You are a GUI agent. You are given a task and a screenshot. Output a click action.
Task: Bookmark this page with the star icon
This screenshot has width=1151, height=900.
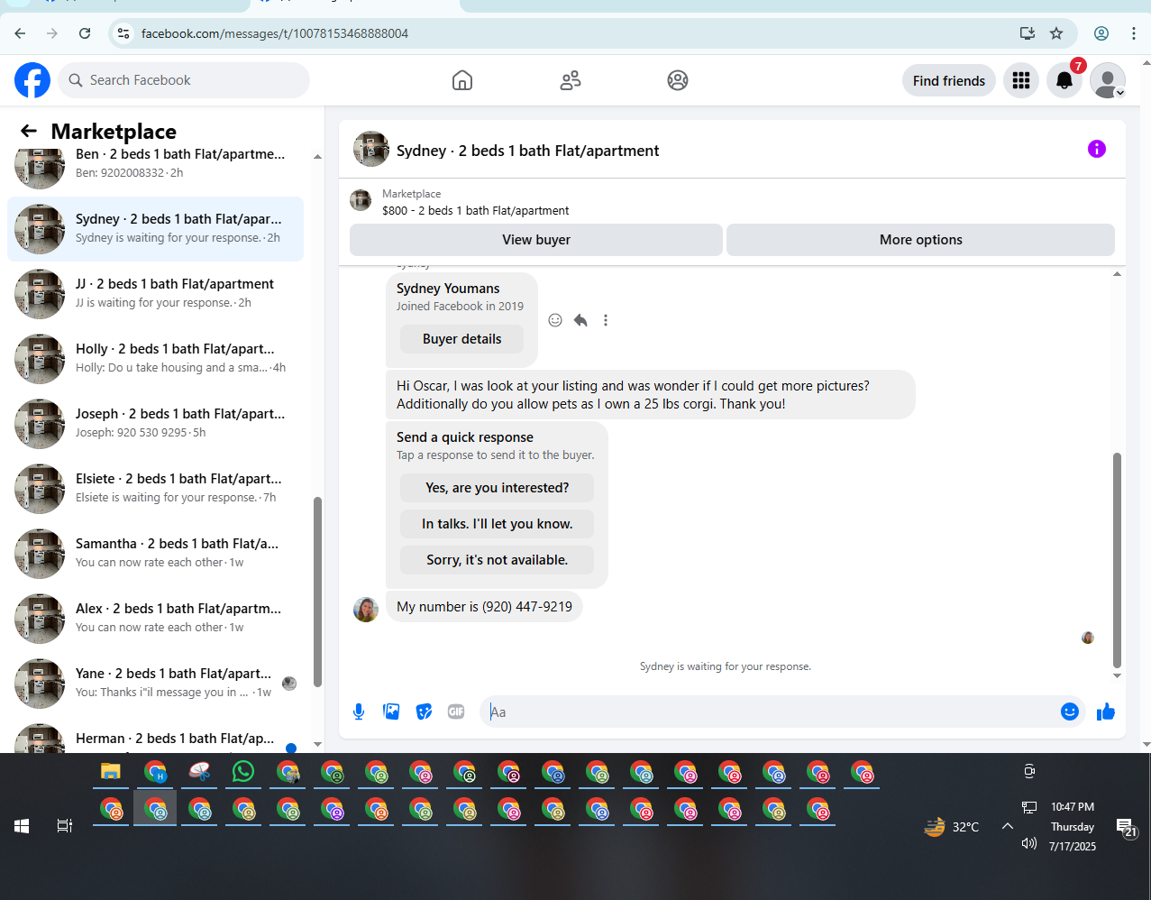click(1056, 33)
